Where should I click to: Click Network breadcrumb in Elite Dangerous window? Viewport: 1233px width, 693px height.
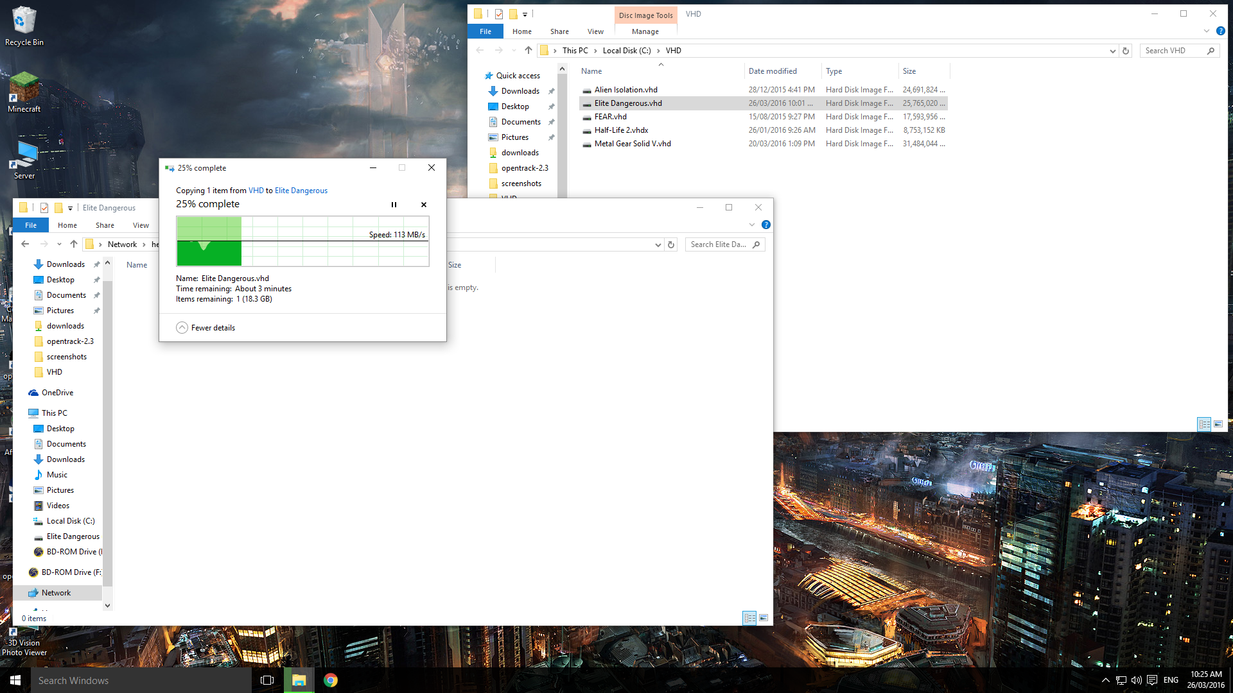[x=122, y=244]
